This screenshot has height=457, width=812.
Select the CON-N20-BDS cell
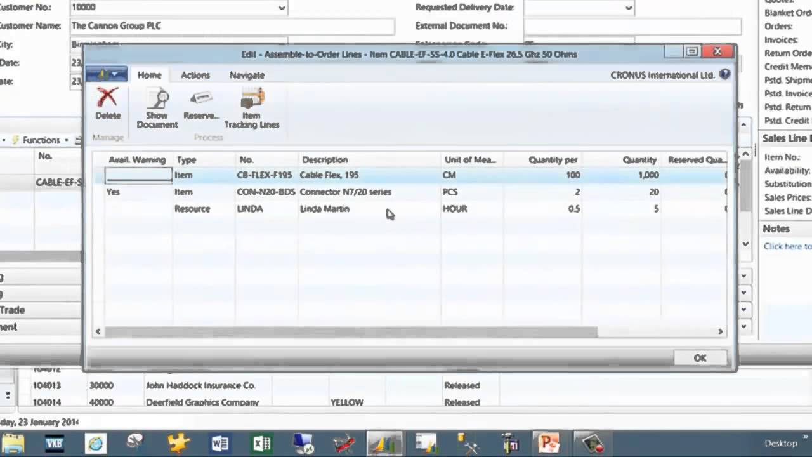266,192
